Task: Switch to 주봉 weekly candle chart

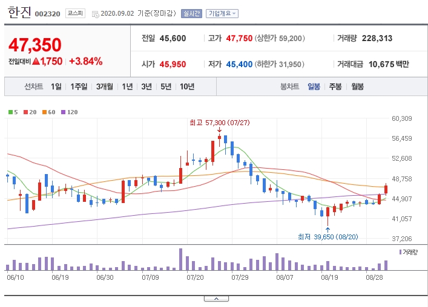Action: tap(335, 86)
